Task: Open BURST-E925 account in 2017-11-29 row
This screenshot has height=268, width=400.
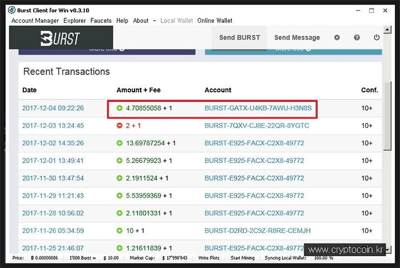Action: 254,196
